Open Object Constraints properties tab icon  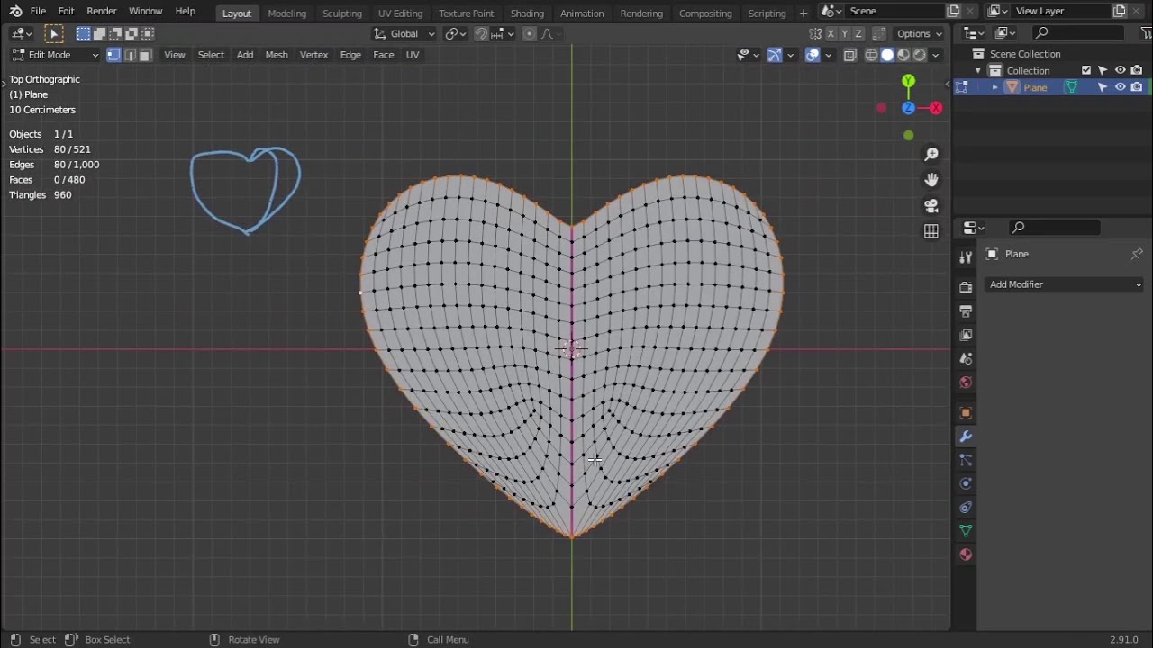(966, 508)
